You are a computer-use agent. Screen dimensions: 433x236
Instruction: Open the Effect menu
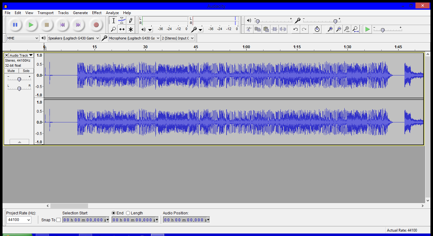97,13
